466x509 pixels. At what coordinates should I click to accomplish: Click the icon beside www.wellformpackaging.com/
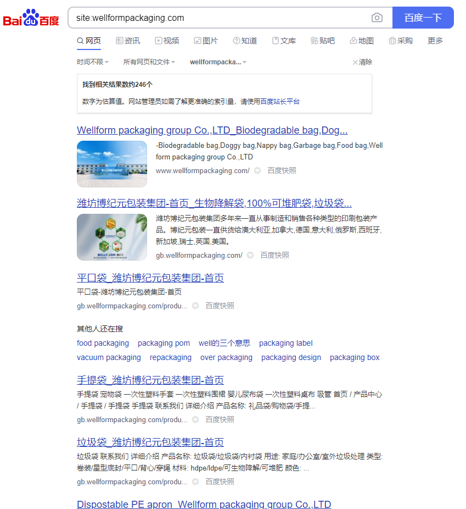tap(257, 170)
